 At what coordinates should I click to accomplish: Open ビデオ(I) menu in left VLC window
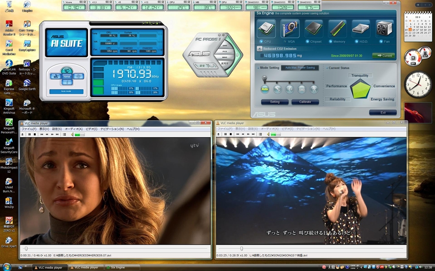tap(91, 129)
